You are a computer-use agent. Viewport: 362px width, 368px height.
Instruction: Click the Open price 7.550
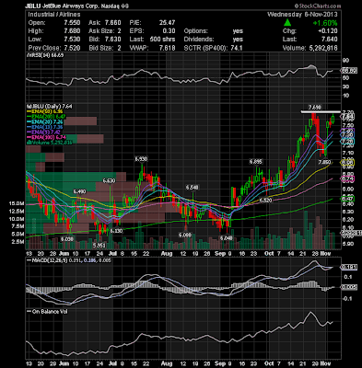[72, 23]
